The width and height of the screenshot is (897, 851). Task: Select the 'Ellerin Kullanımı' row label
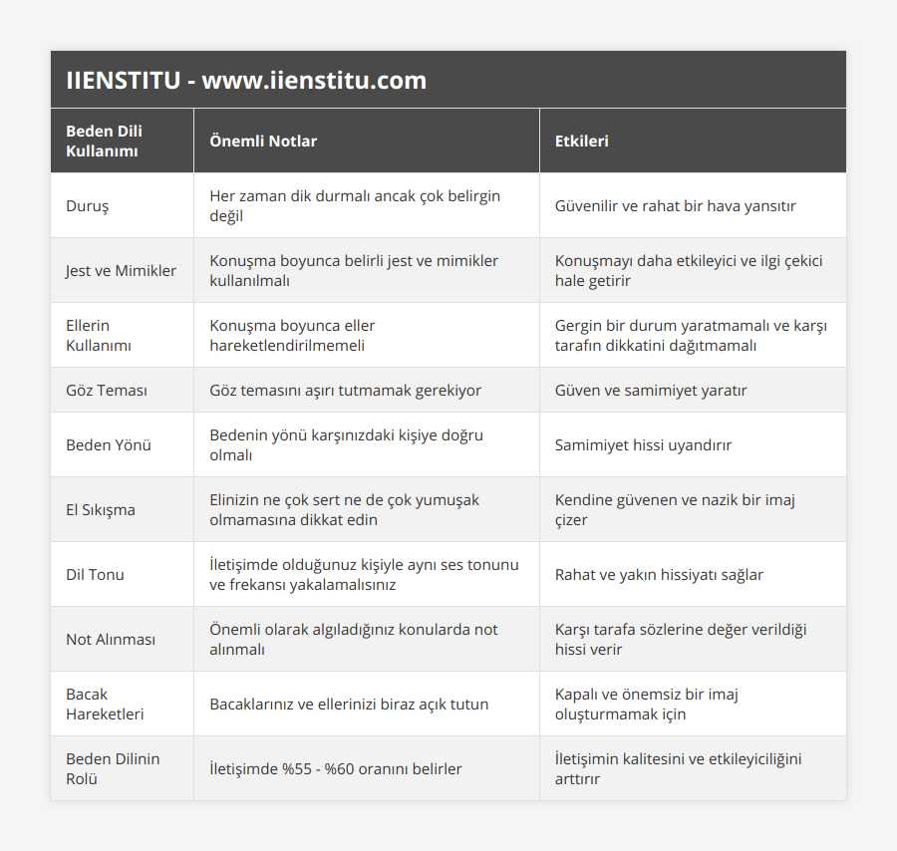(x=99, y=335)
